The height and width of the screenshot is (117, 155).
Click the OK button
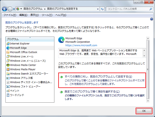click(x=144, y=111)
